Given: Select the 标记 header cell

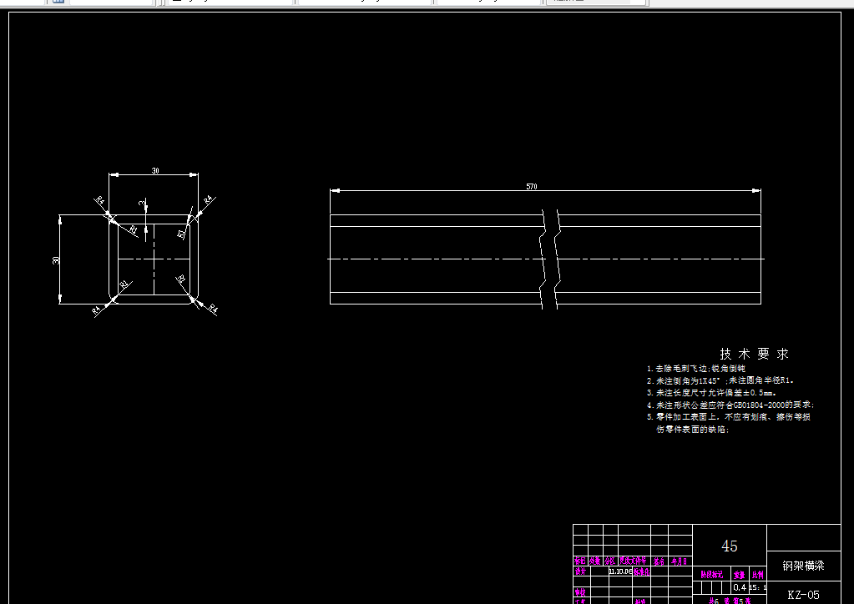Looking at the screenshot, I should coord(580,561).
